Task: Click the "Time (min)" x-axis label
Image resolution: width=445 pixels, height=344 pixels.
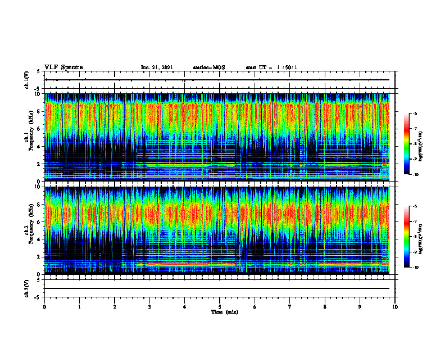Action: (225, 312)
